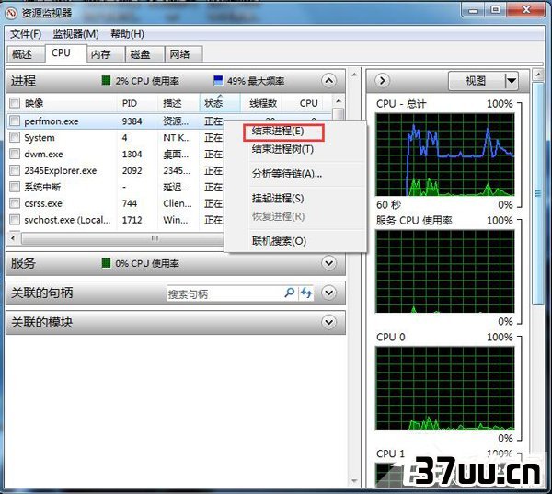Select the perfmon.exe process name
Image resolution: width=552 pixels, height=494 pixels.
click(x=52, y=121)
